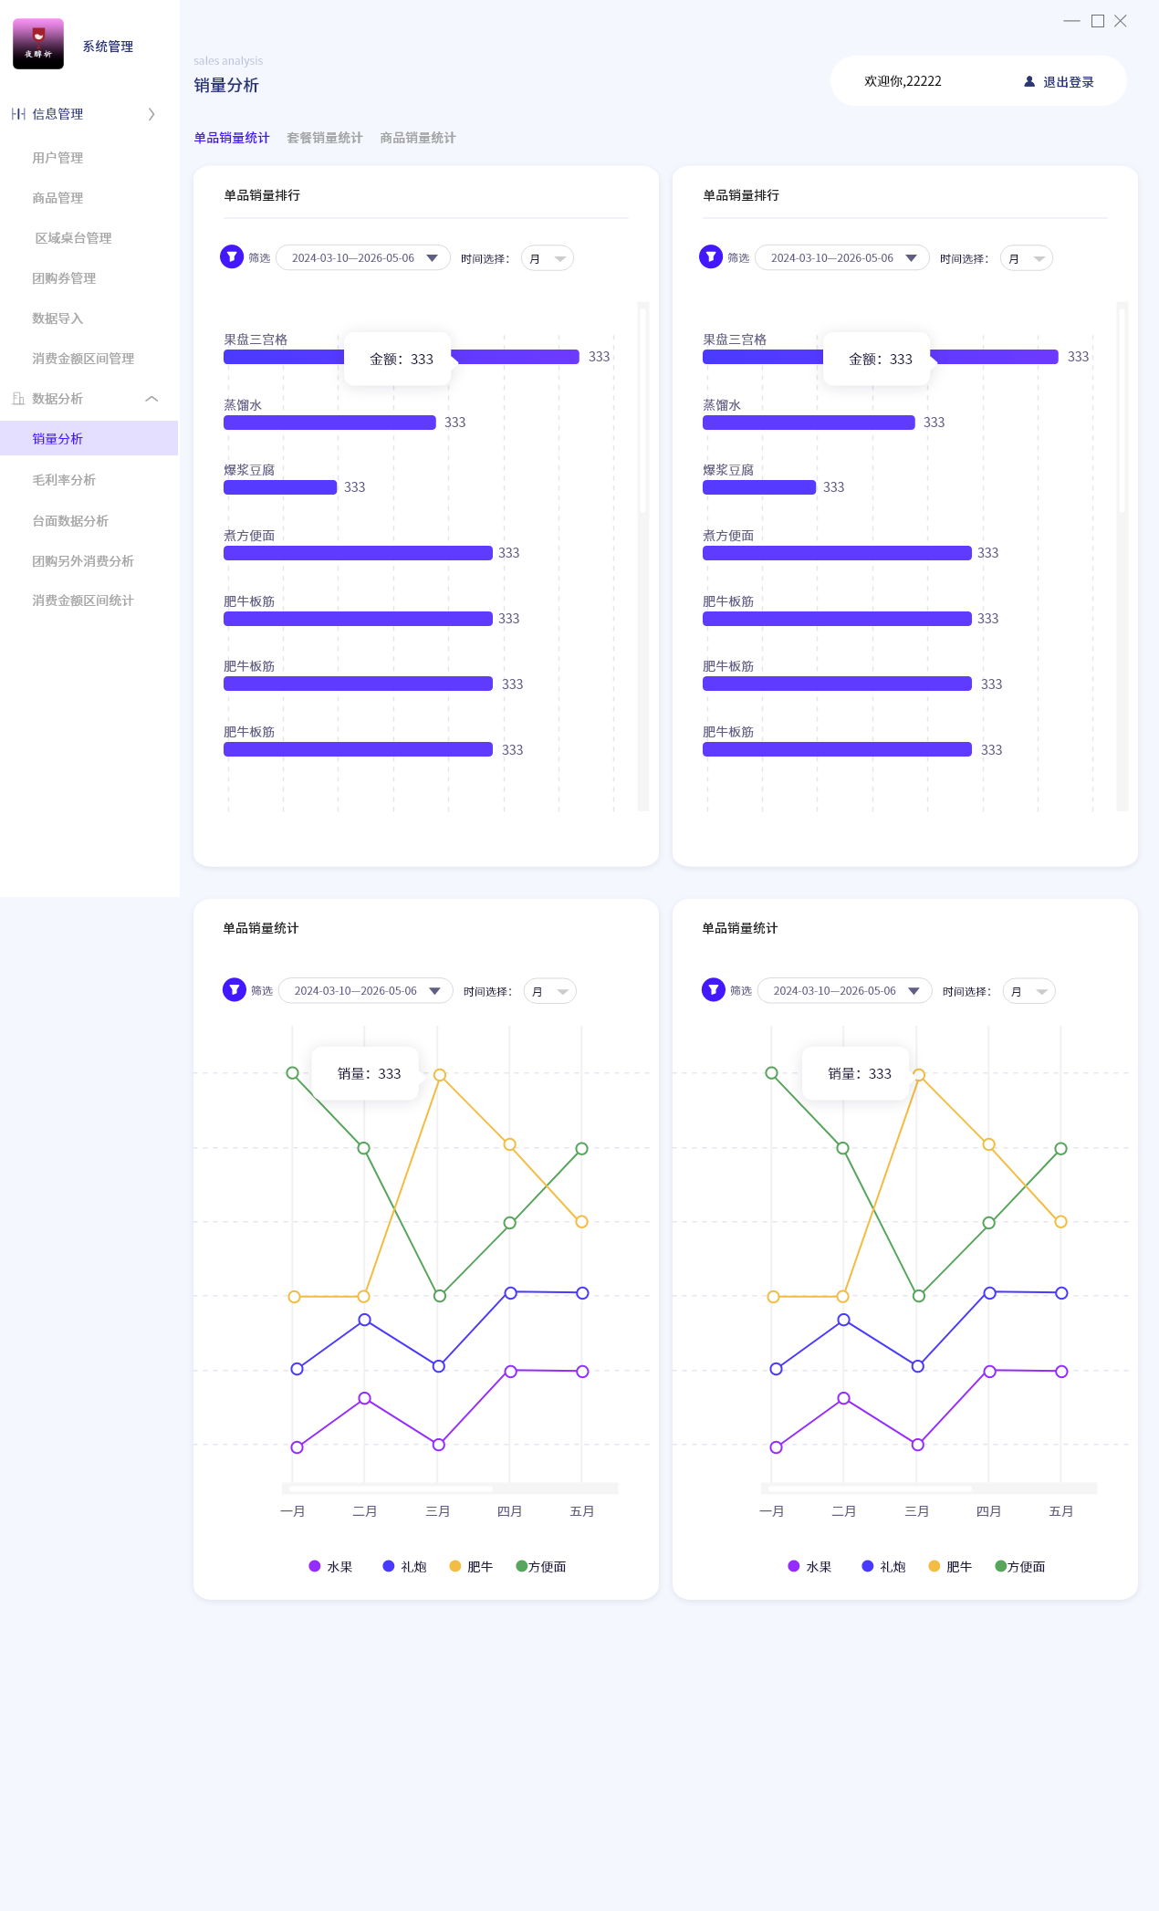The height and width of the screenshot is (1911, 1159).
Task: Toggle 水果 legend in left line chart
Action: [330, 1567]
